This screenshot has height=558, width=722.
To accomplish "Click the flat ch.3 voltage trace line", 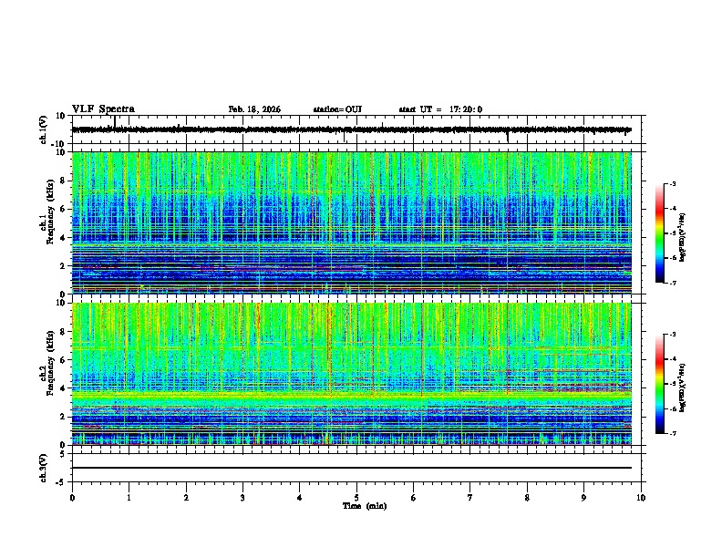I will pos(352,468).
